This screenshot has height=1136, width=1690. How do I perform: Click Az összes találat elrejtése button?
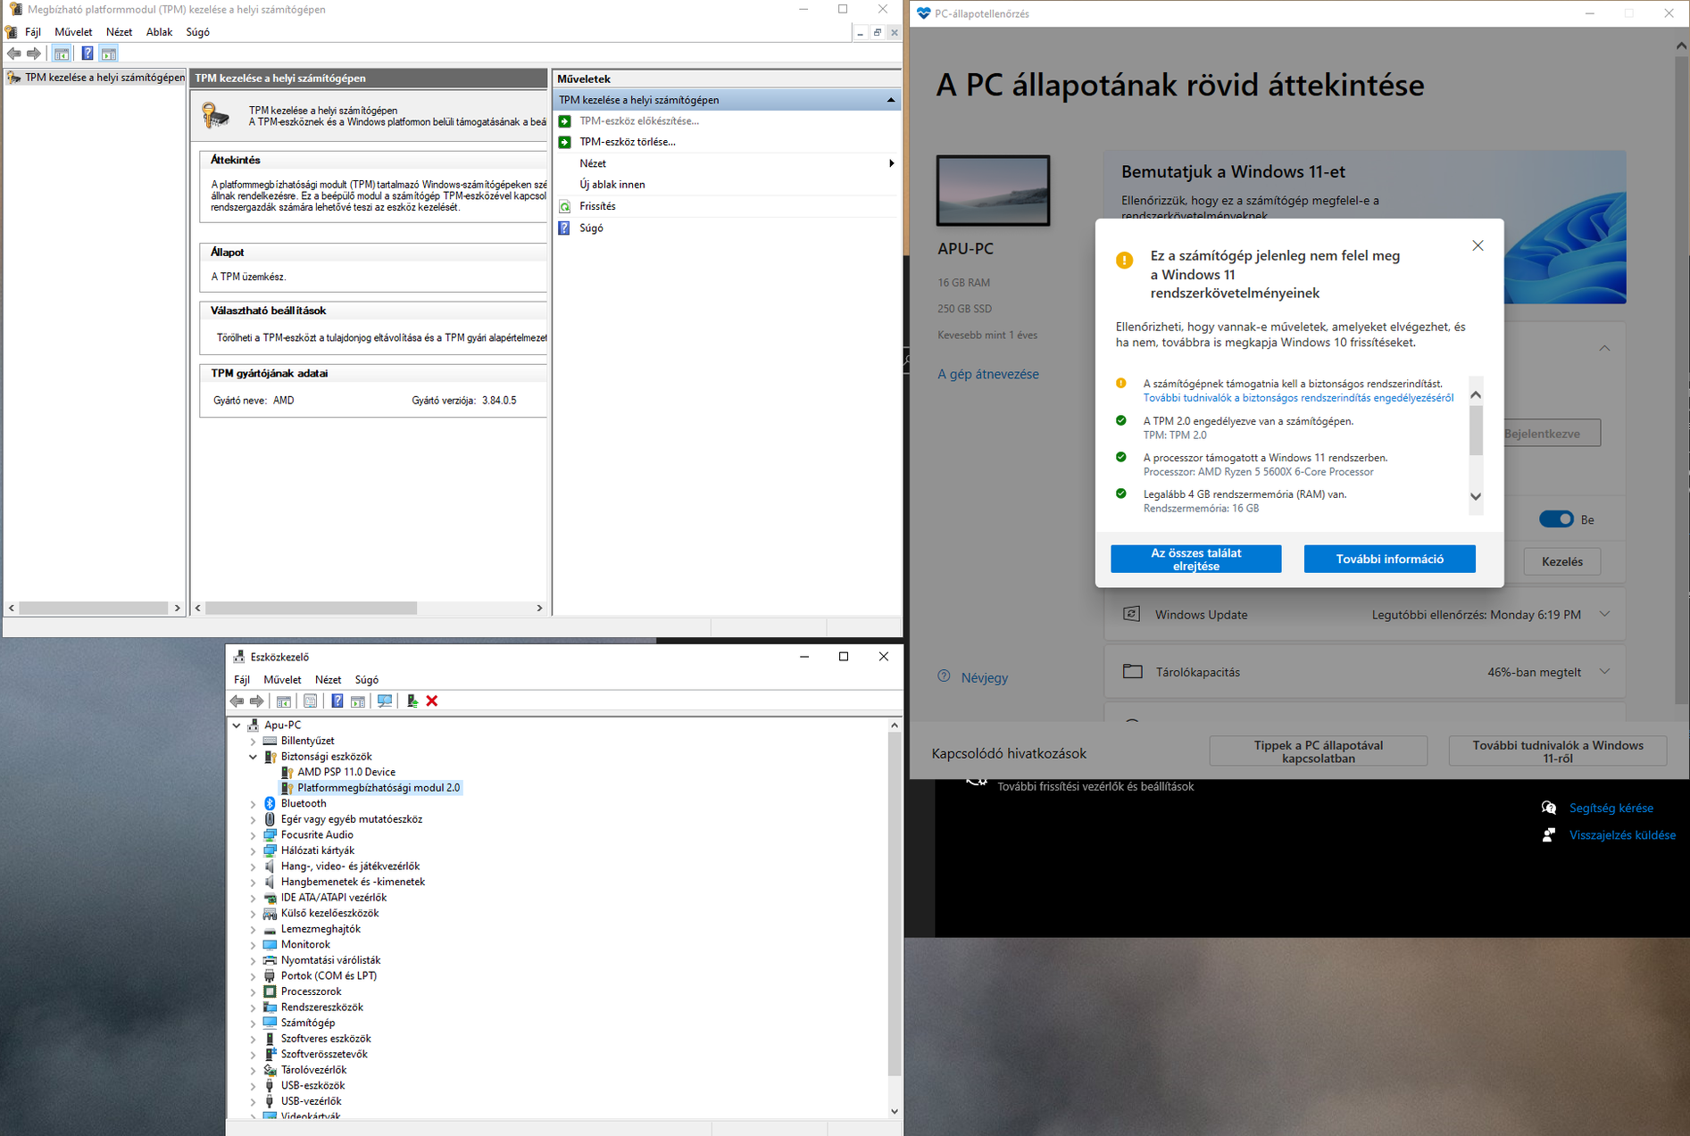point(1195,560)
